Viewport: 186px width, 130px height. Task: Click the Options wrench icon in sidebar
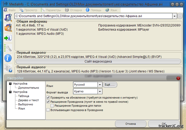(8, 48)
